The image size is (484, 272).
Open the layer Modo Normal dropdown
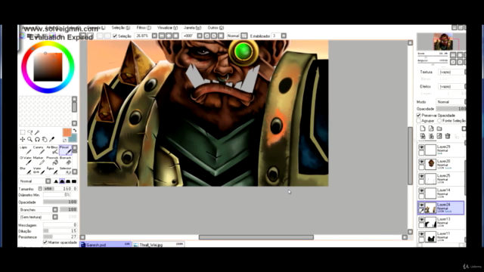click(x=451, y=102)
